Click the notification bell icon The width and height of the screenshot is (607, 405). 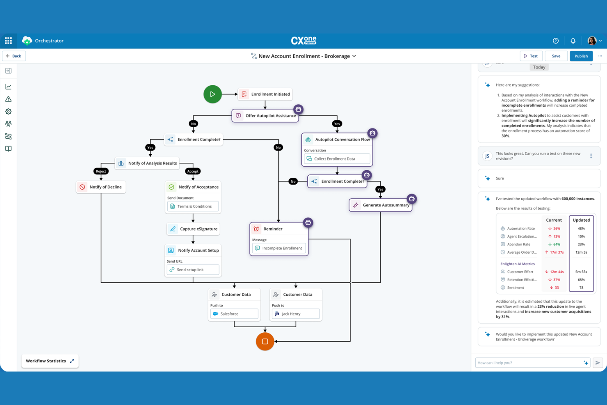[573, 41]
